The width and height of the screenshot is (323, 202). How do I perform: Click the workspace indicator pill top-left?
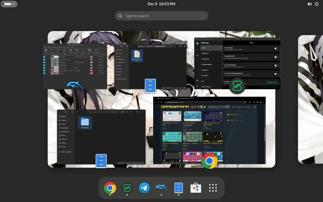[x=9, y=4]
